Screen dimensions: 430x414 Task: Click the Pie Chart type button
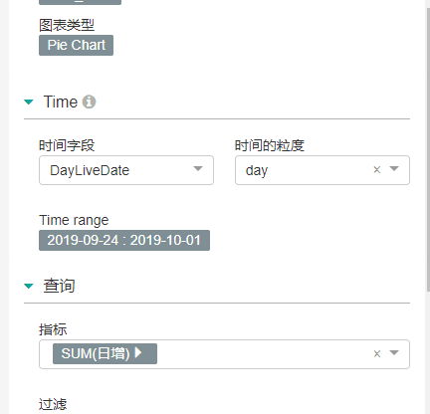click(76, 45)
